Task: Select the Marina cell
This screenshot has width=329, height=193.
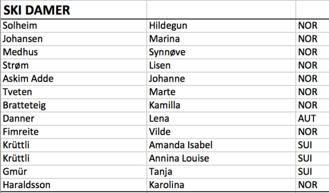Action: (221, 39)
